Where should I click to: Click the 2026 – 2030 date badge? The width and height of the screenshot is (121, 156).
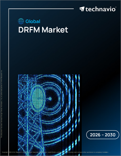103,135
